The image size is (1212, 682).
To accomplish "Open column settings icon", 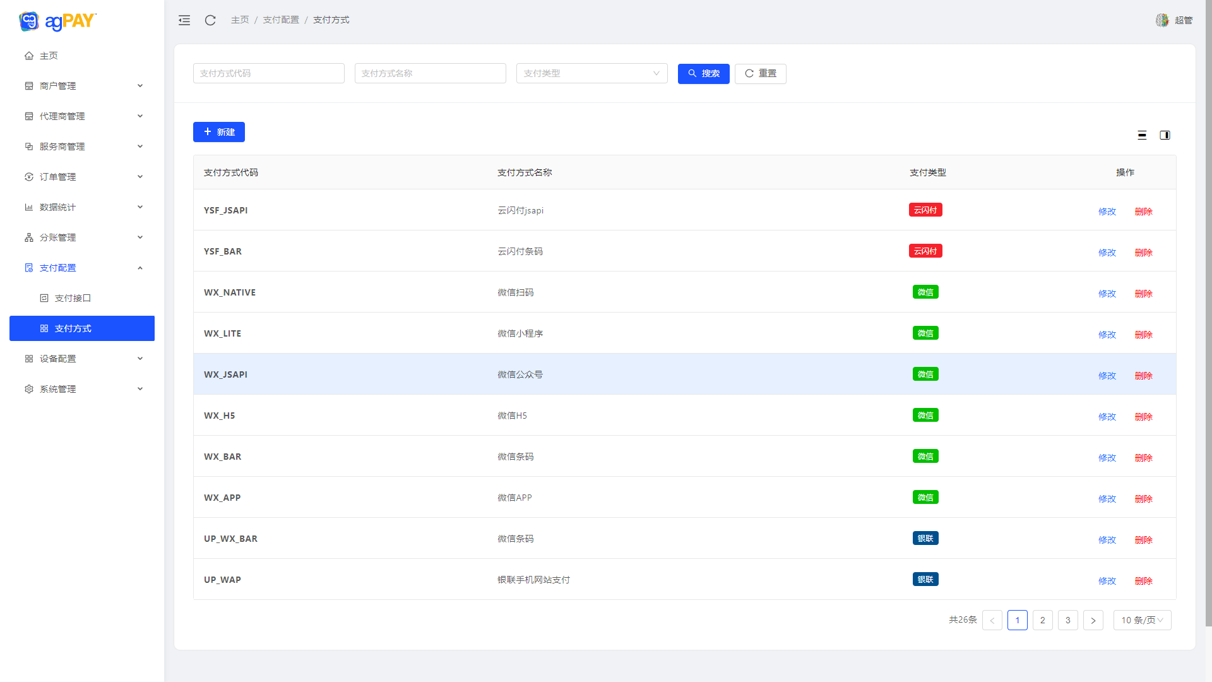I will [1165, 135].
